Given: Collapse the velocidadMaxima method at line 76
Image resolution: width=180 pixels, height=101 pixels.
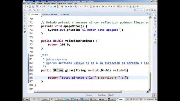Looking at the screenshot, I should 33,41.
